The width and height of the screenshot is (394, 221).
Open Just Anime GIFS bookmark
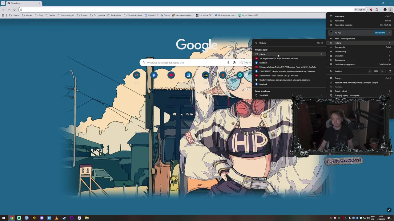(x=204, y=15)
